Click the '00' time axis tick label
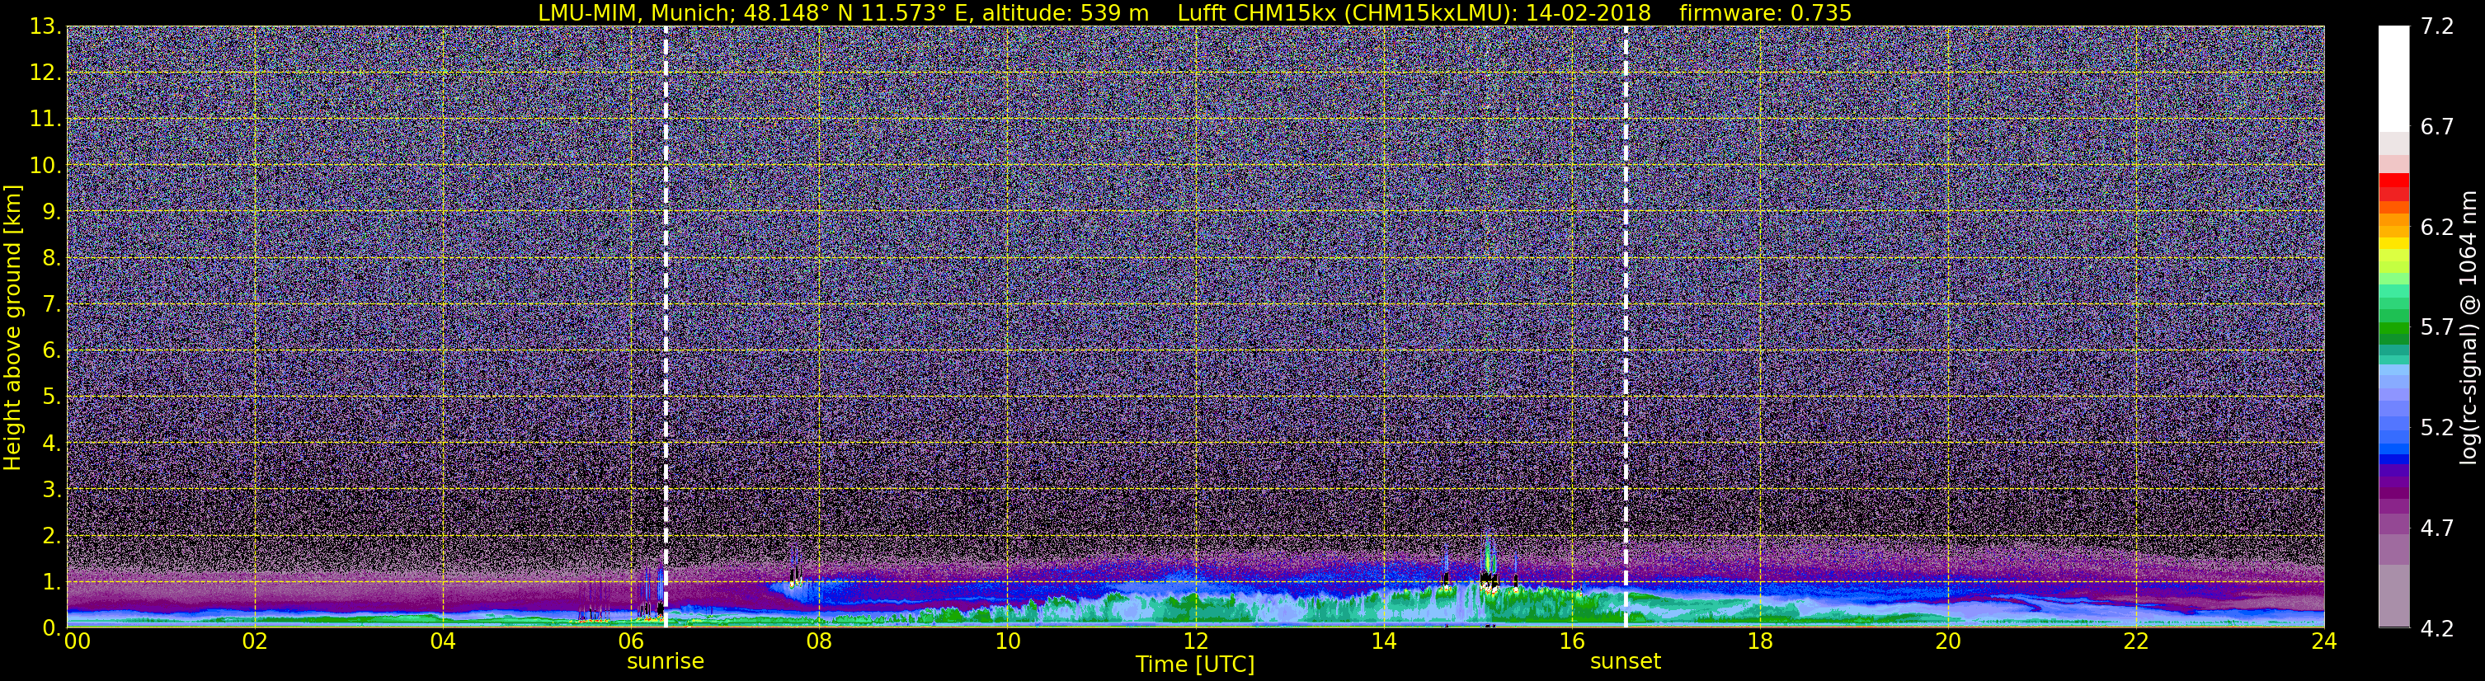 (78, 641)
